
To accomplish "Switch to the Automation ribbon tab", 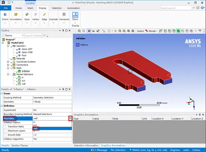I will [x=74, y=8].
